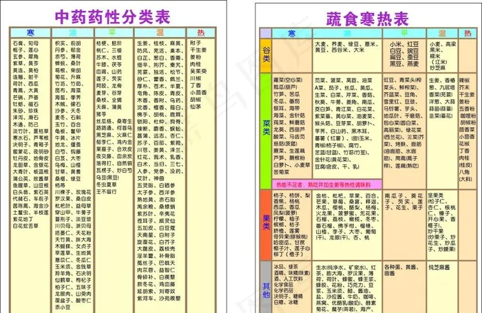
Task: Click the entry 紫花地丁
Action: (23, 219)
